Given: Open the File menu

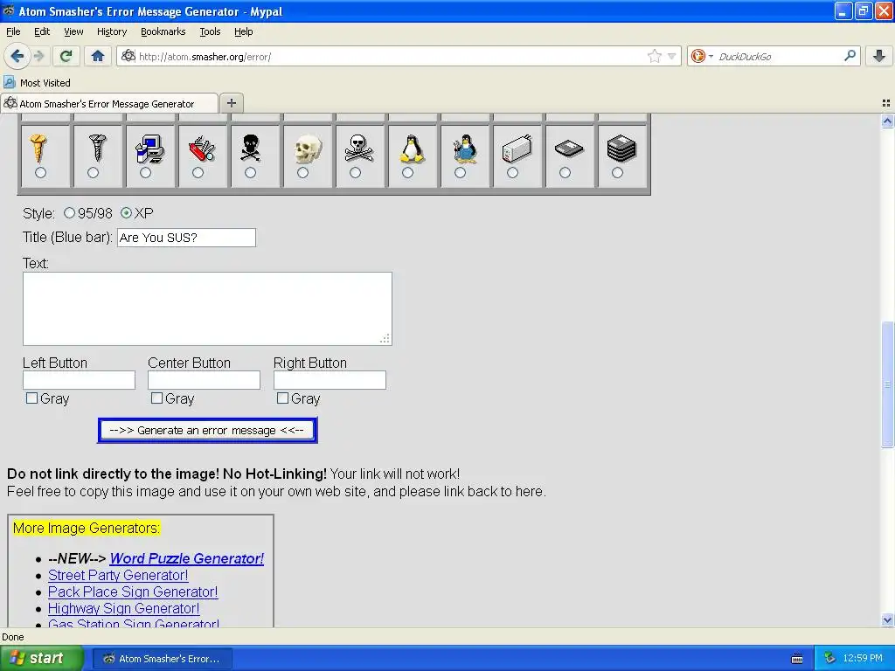Looking at the screenshot, I should point(13,31).
